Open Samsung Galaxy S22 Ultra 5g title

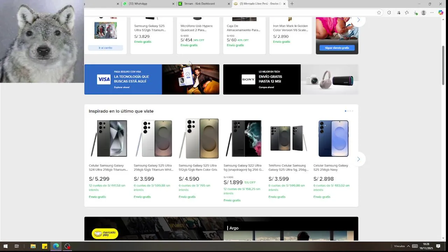[x=244, y=168]
